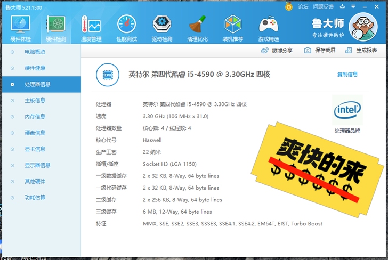Screen dimensions: 388x260
Task: Click the yellow 爽快的来 coupon sticker
Action: pyautogui.click(x=317, y=169)
